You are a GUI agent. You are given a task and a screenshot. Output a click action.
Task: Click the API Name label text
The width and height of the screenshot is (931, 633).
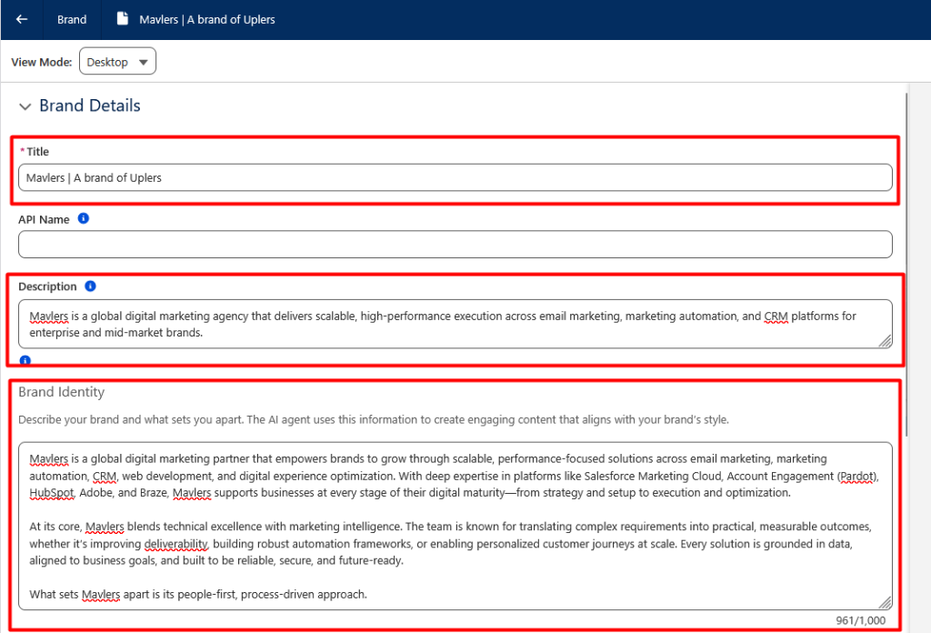pyautogui.click(x=44, y=219)
